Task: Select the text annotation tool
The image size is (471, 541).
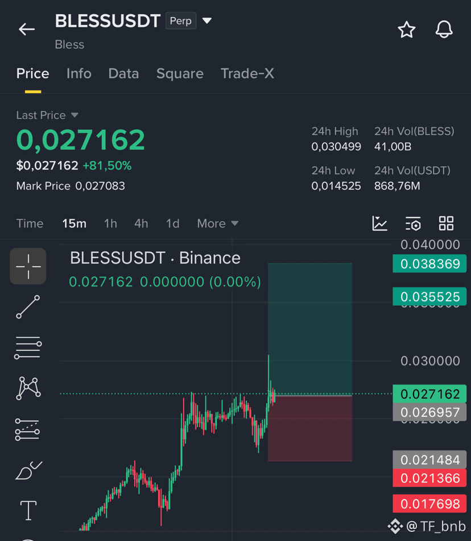Action: (x=28, y=510)
